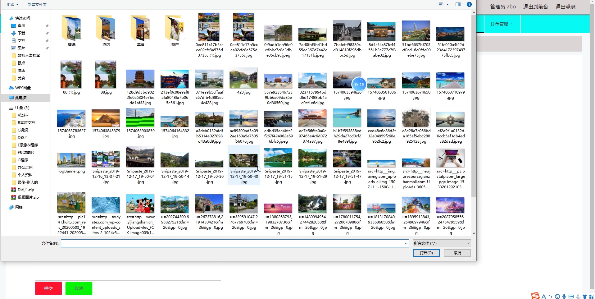The height and width of the screenshot is (299, 595).
Task: Click Sogou input method S icon
Action: click(535, 296)
